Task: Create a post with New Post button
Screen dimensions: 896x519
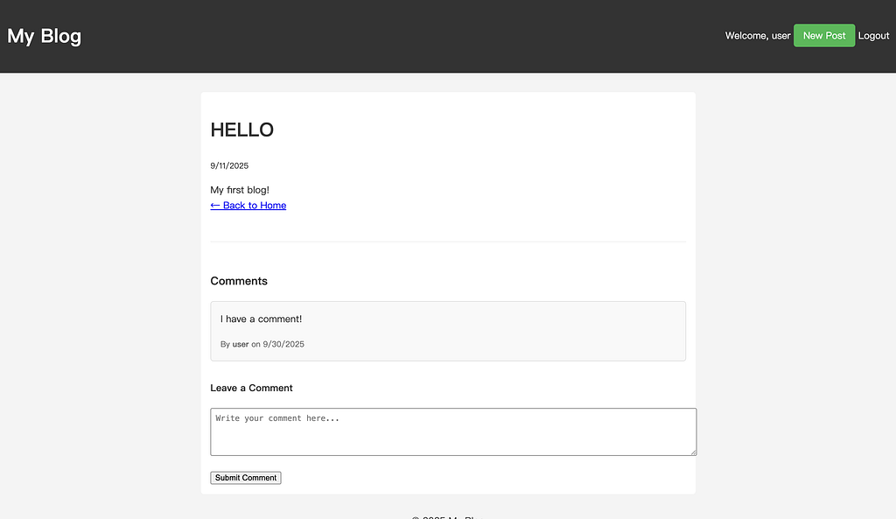Action: coord(824,35)
